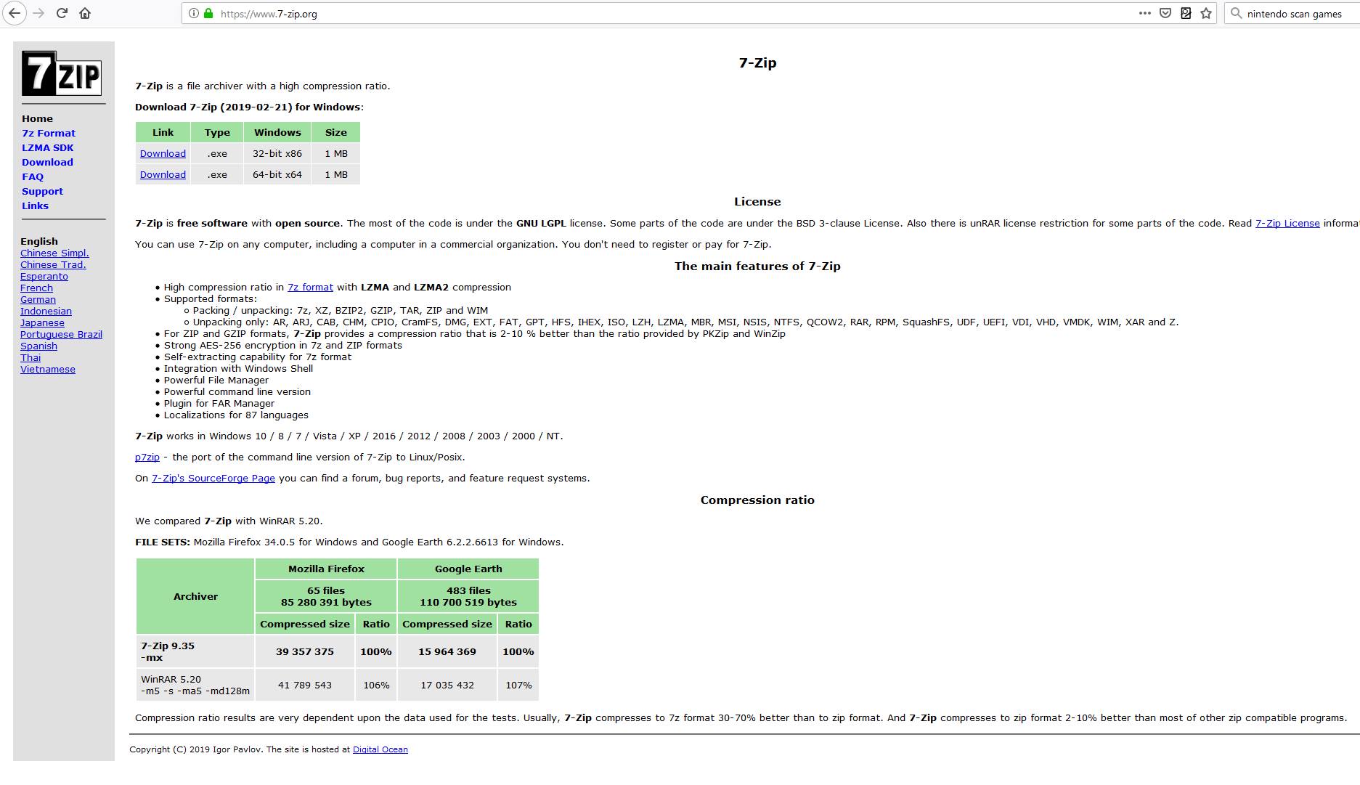Click the '39 357 375' compressed size cell

pyautogui.click(x=305, y=651)
